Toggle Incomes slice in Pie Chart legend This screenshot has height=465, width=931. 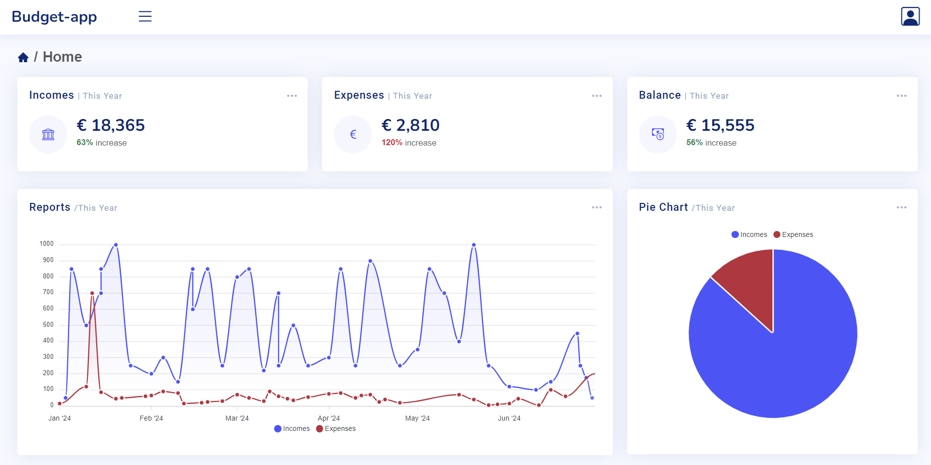tap(749, 234)
